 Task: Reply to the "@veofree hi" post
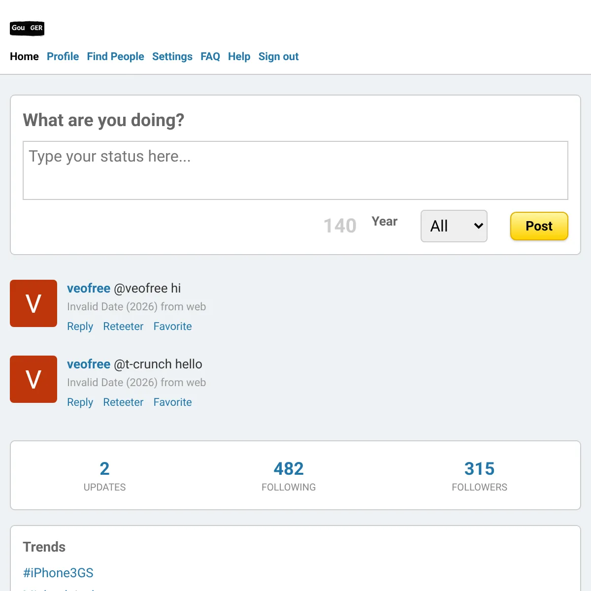pos(80,327)
